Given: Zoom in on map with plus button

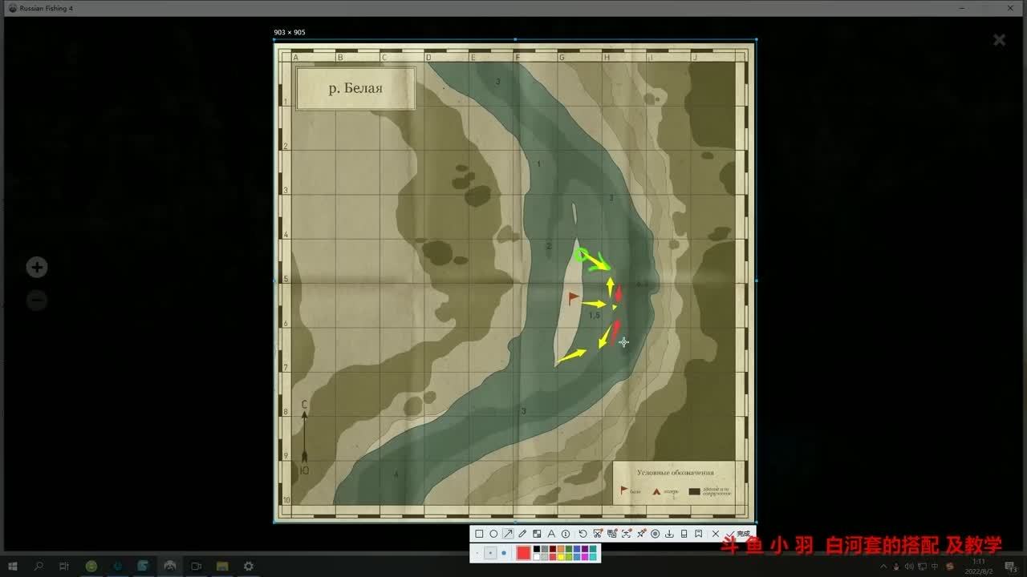Looking at the screenshot, I should coord(37,268).
